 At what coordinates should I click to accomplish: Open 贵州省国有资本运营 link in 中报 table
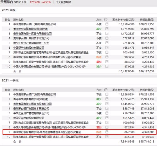coord(32,34)
